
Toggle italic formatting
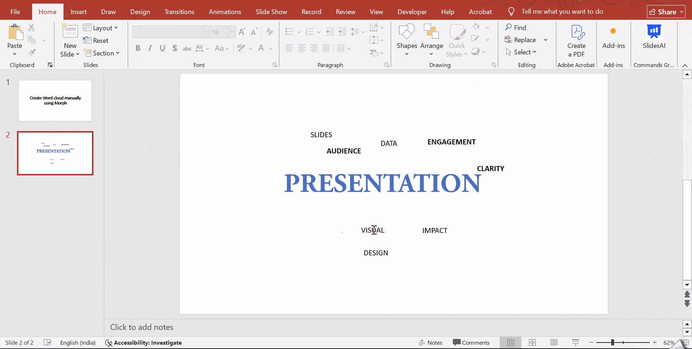150,48
